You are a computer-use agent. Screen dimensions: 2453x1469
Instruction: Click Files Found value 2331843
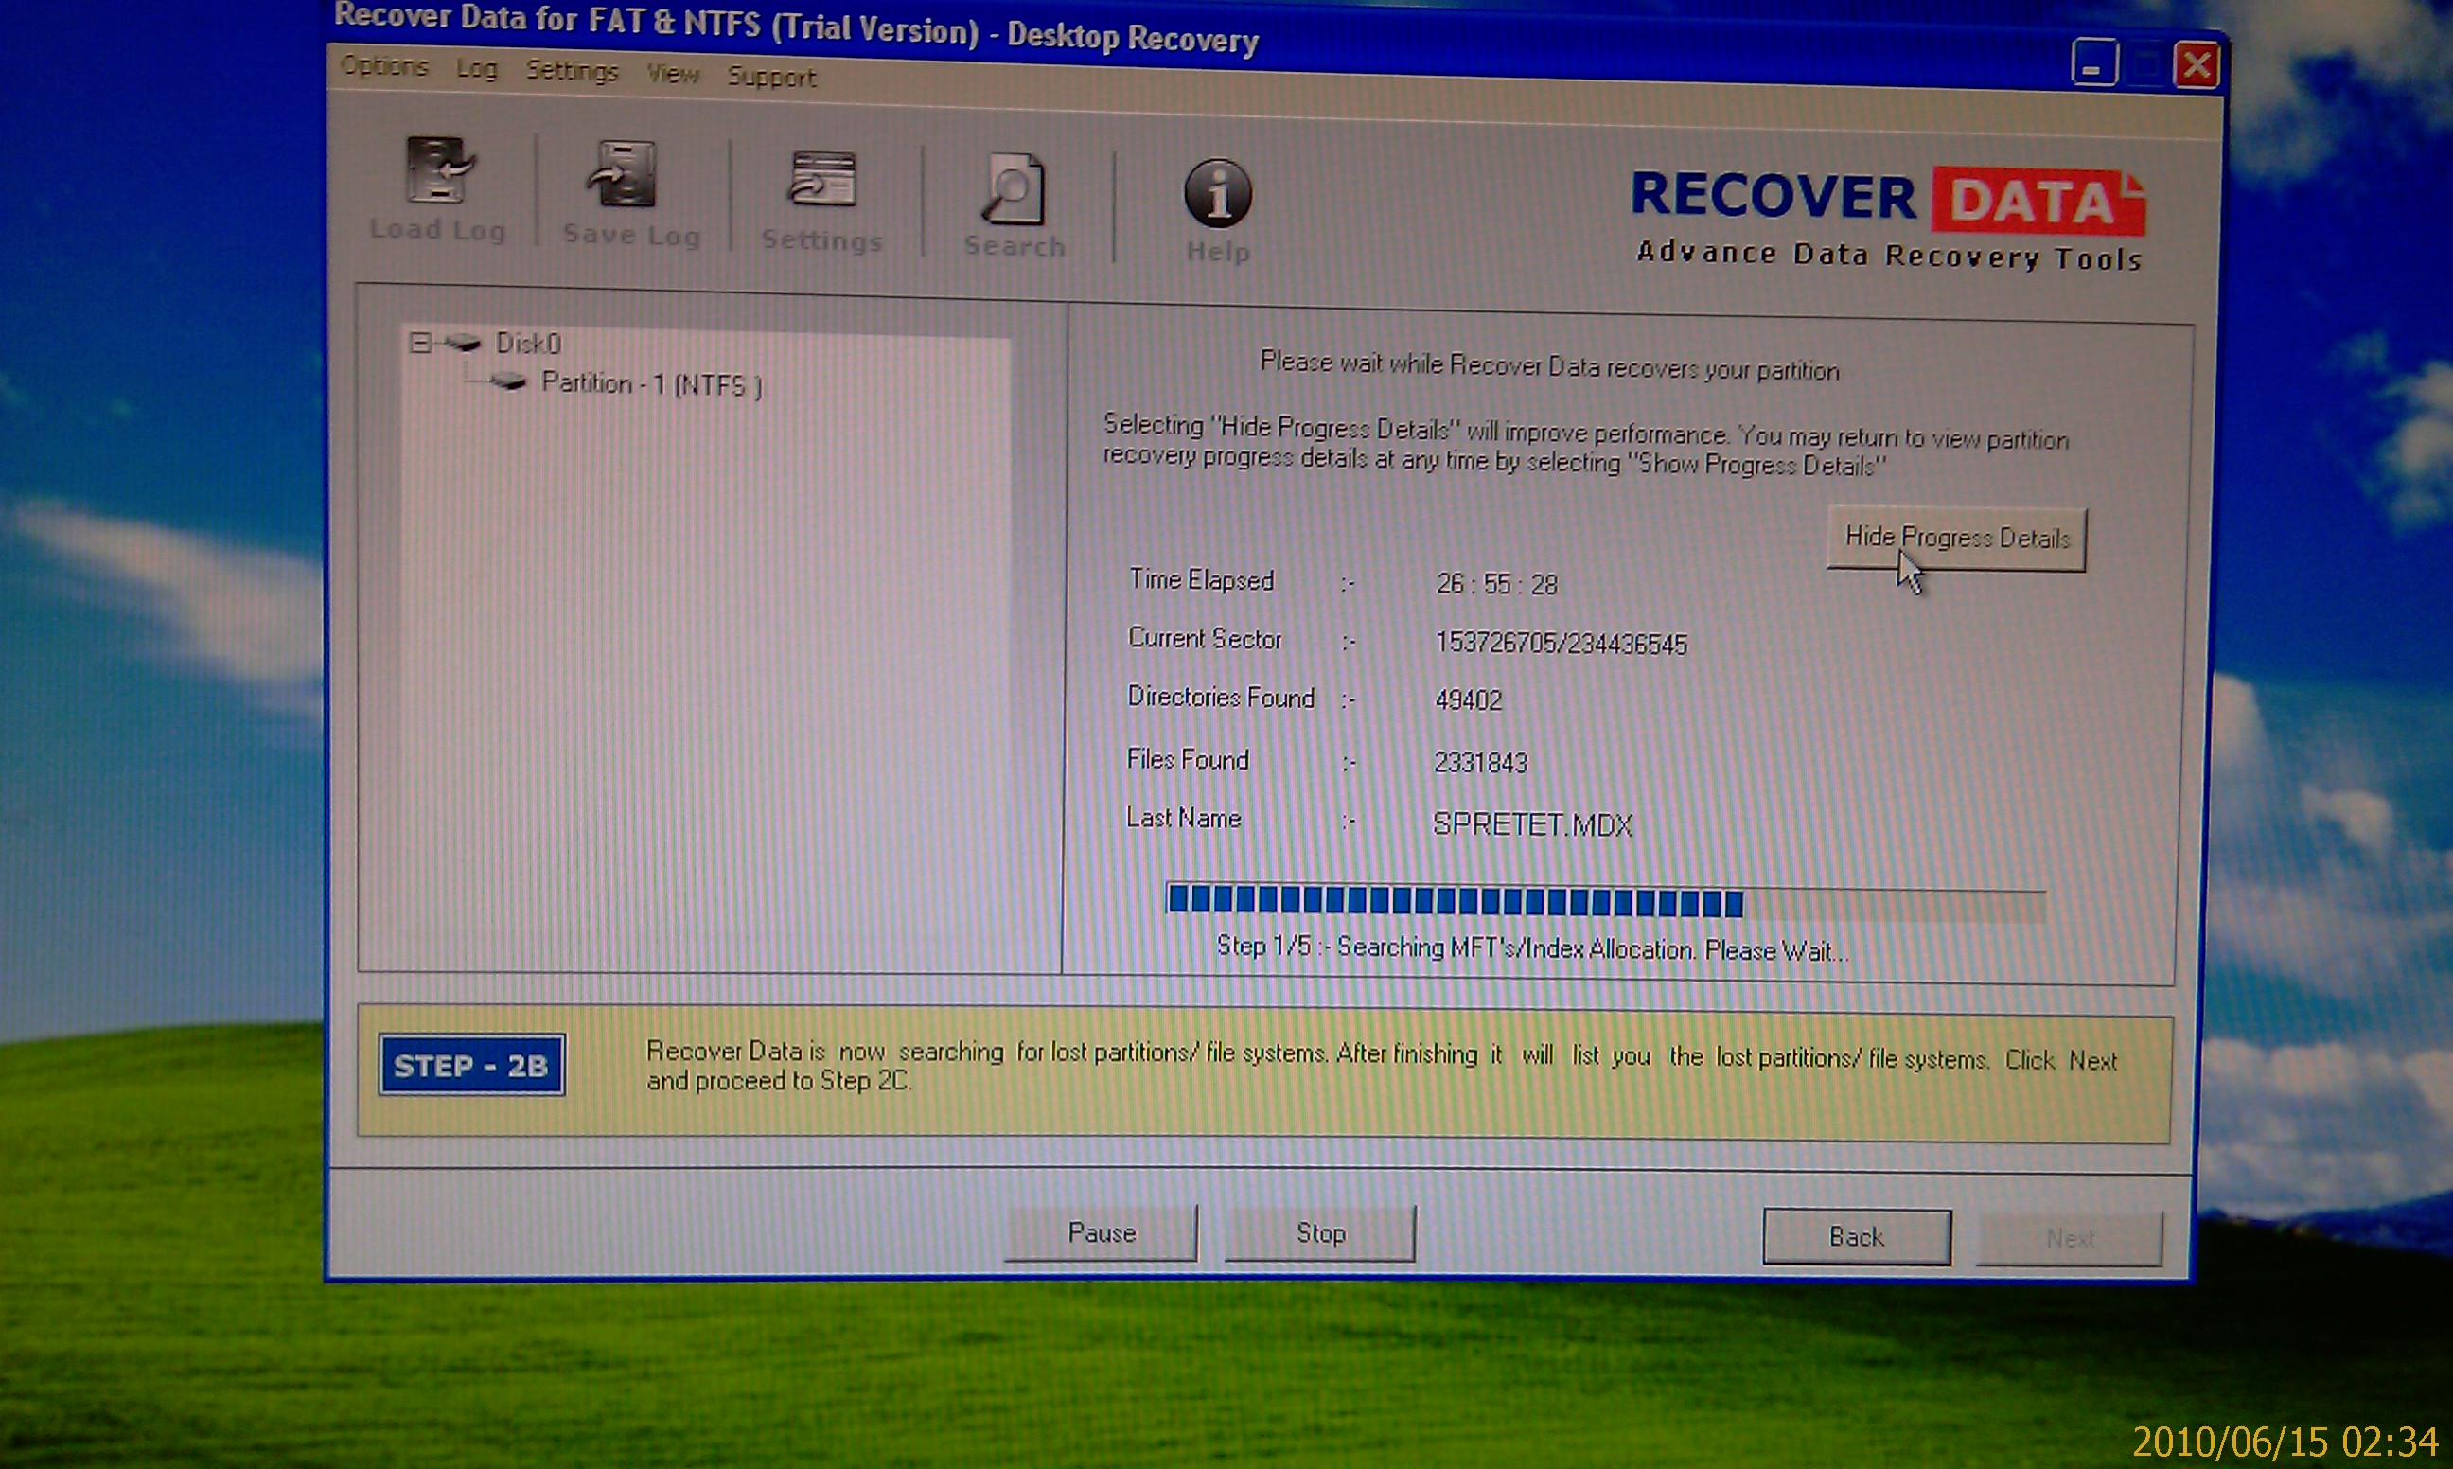tap(1480, 762)
